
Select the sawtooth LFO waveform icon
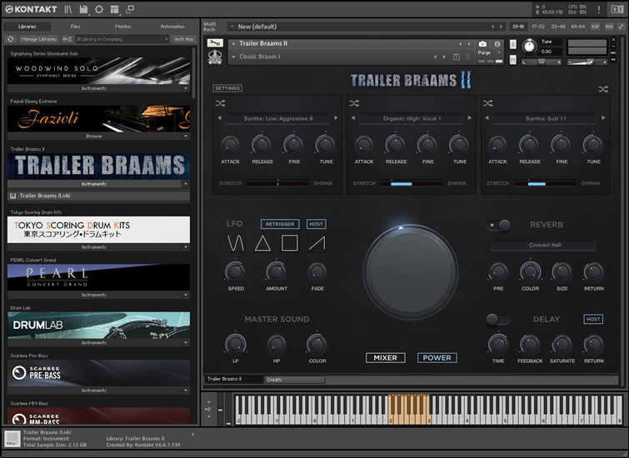click(x=317, y=243)
